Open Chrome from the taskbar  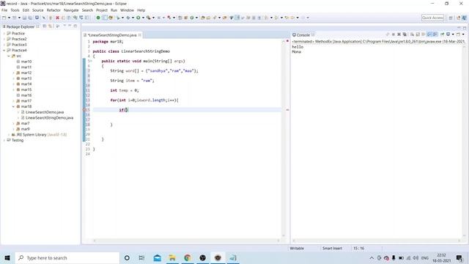pyautogui.click(x=188, y=257)
